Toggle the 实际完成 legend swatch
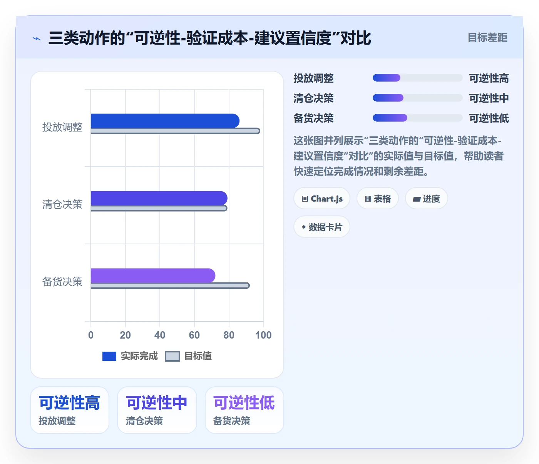This screenshot has height=464, width=539. 109,356
